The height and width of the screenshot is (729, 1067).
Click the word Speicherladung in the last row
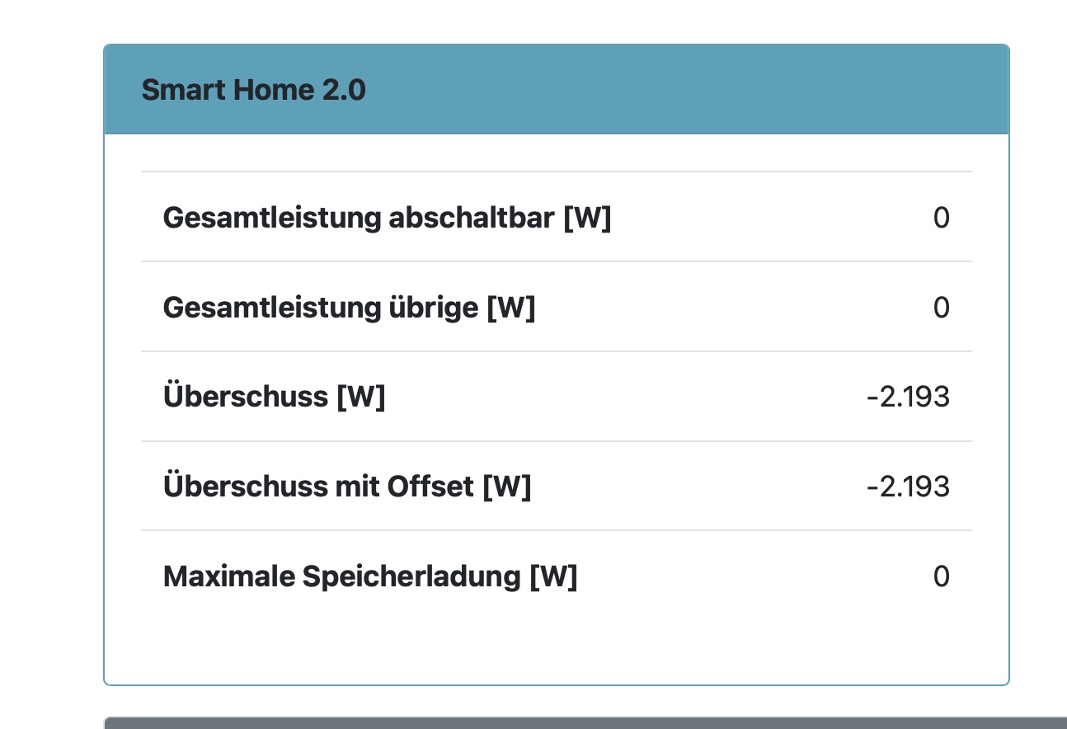[x=411, y=576]
